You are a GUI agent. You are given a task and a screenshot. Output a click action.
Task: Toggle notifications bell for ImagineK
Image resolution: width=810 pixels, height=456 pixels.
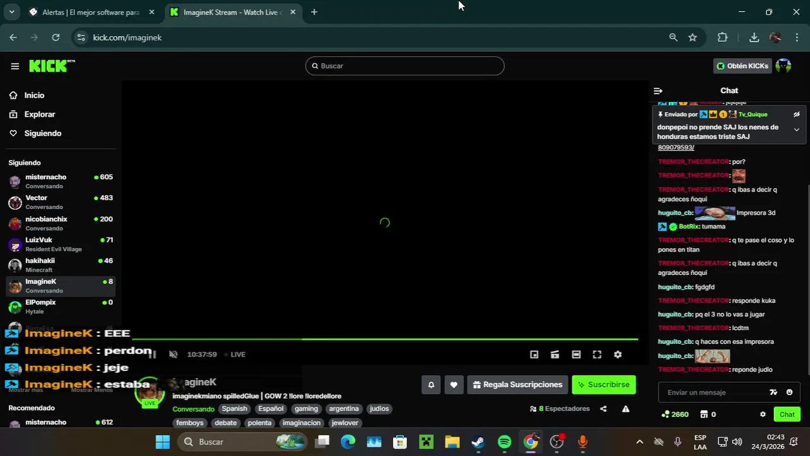431,384
